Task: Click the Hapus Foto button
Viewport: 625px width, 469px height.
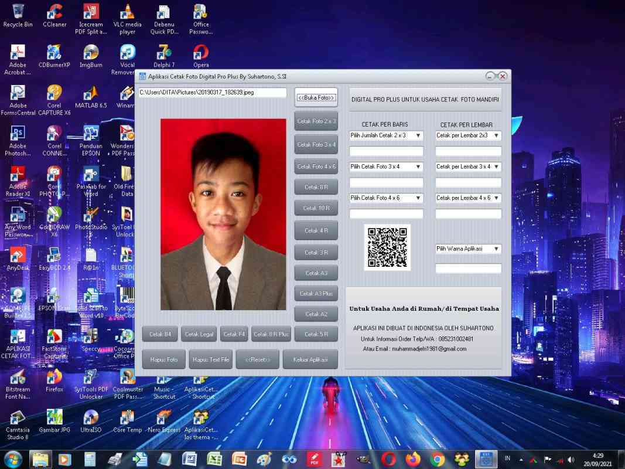Action: point(163,359)
